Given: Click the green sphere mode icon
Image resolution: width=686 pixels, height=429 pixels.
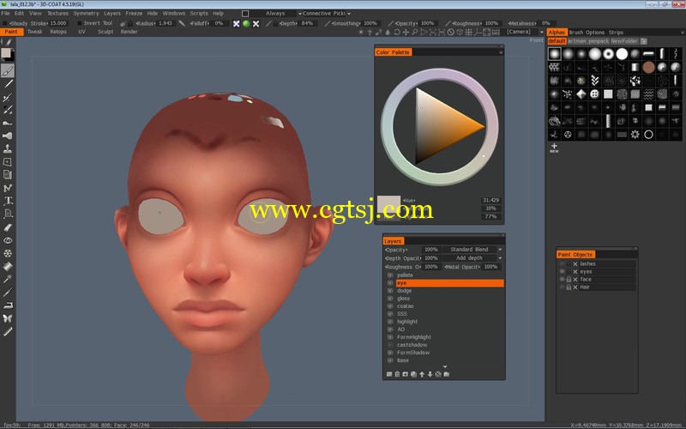Looking at the screenshot, I should 246,24.
